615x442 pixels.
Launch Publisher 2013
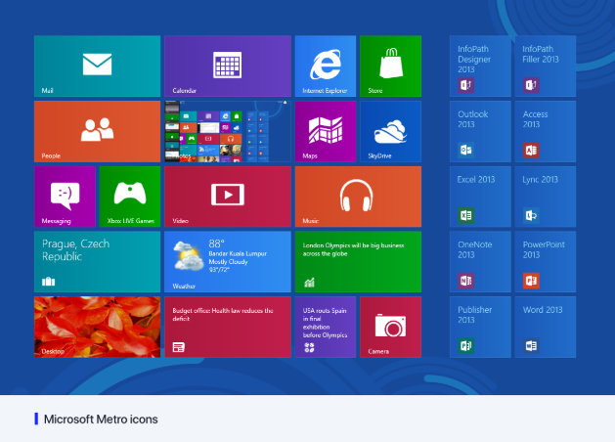coord(480,327)
